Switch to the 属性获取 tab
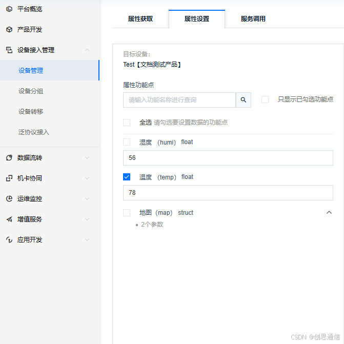The height and width of the screenshot is (344, 344). (x=140, y=19)
